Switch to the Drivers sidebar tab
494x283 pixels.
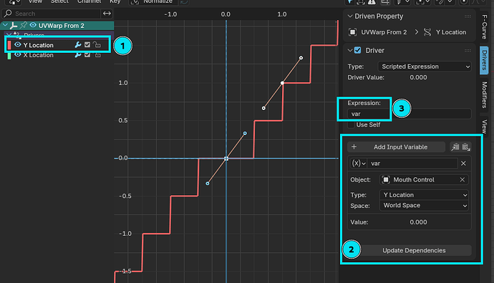tap(484, 60)
